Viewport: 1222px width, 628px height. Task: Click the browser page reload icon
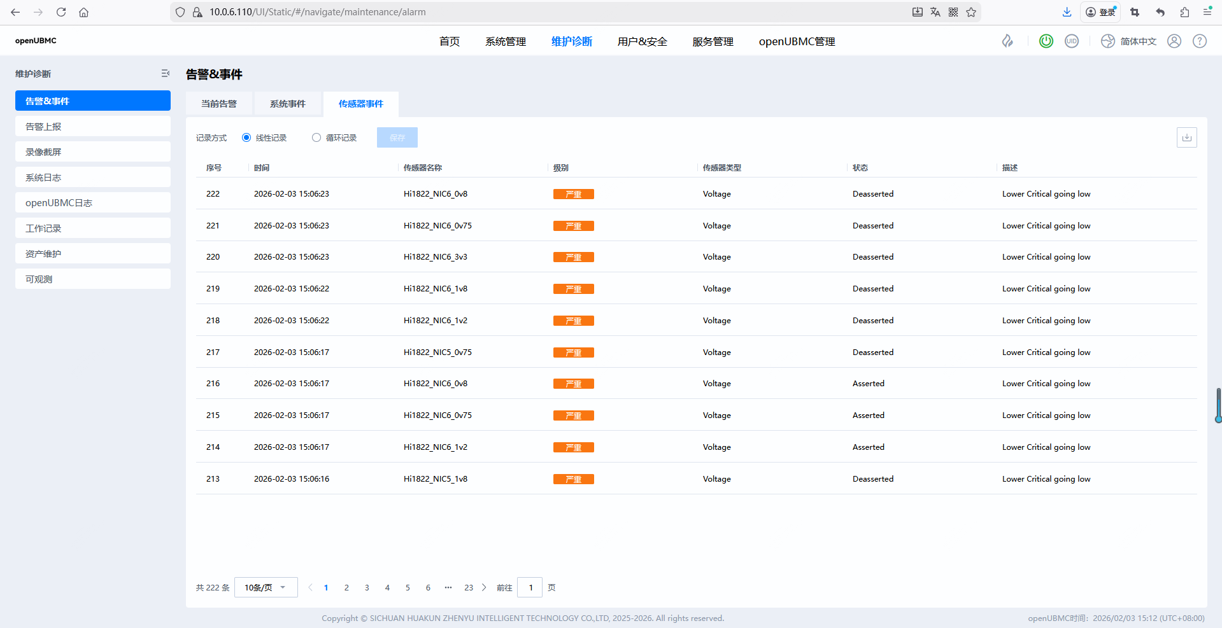coord(61,12)
